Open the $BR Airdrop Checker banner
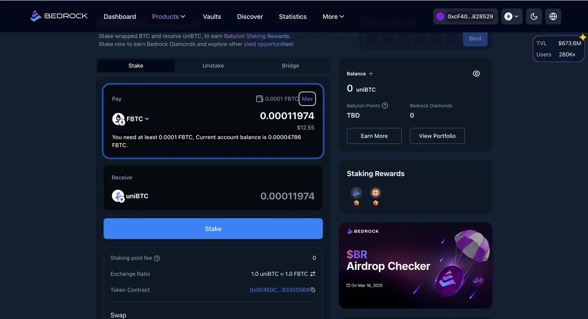 (415, 265)
